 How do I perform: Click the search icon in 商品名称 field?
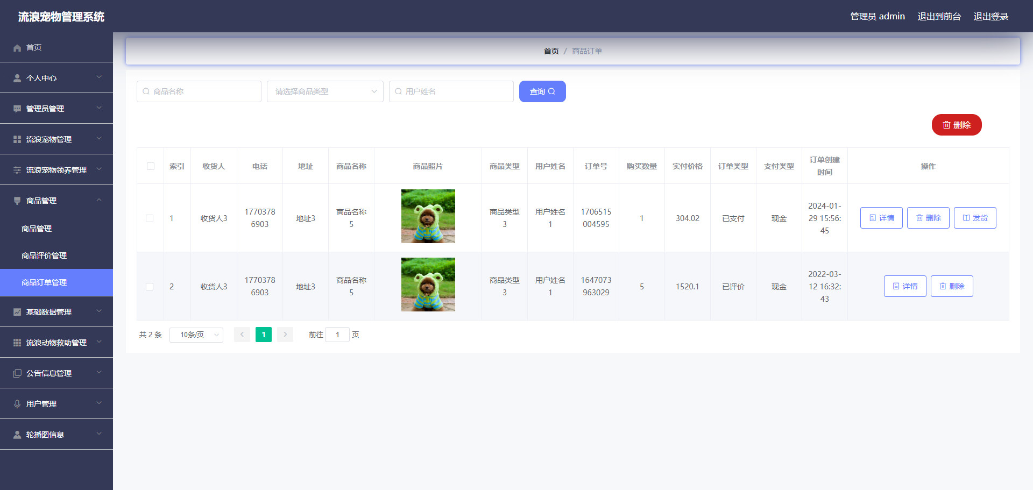[146, 91]
